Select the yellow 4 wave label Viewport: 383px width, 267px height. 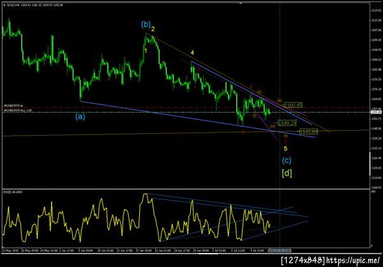192,53
